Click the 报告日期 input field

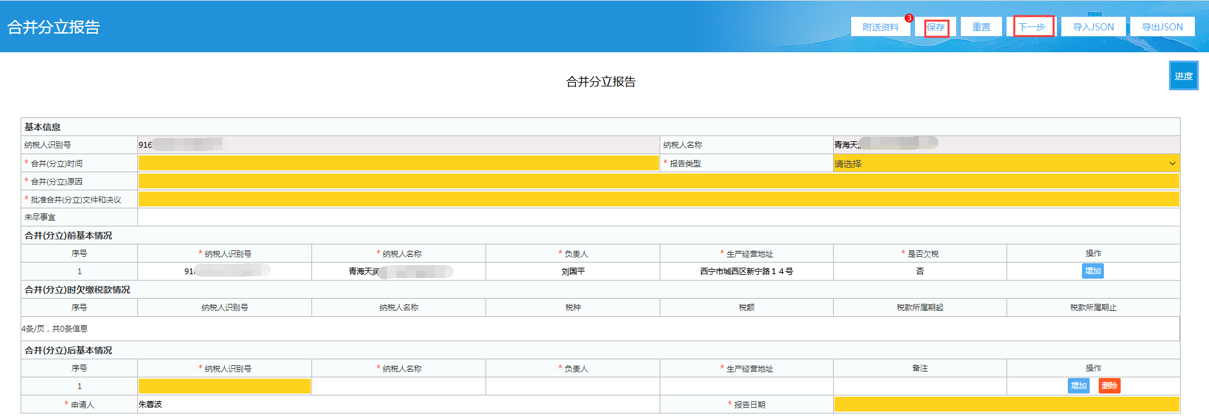pyautogui.click(x=1007, y=404)
